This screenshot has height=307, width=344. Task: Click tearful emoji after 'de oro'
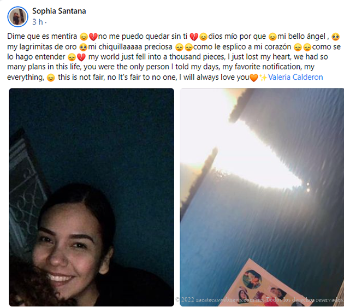83,47
